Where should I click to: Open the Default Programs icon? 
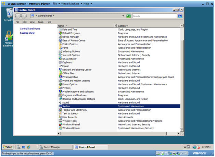click(x=60, y=33)
